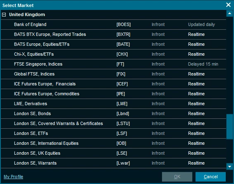Screen dimensions: 234x184
Task: Click the [Lwar] market code
Action: pos(123,163)
